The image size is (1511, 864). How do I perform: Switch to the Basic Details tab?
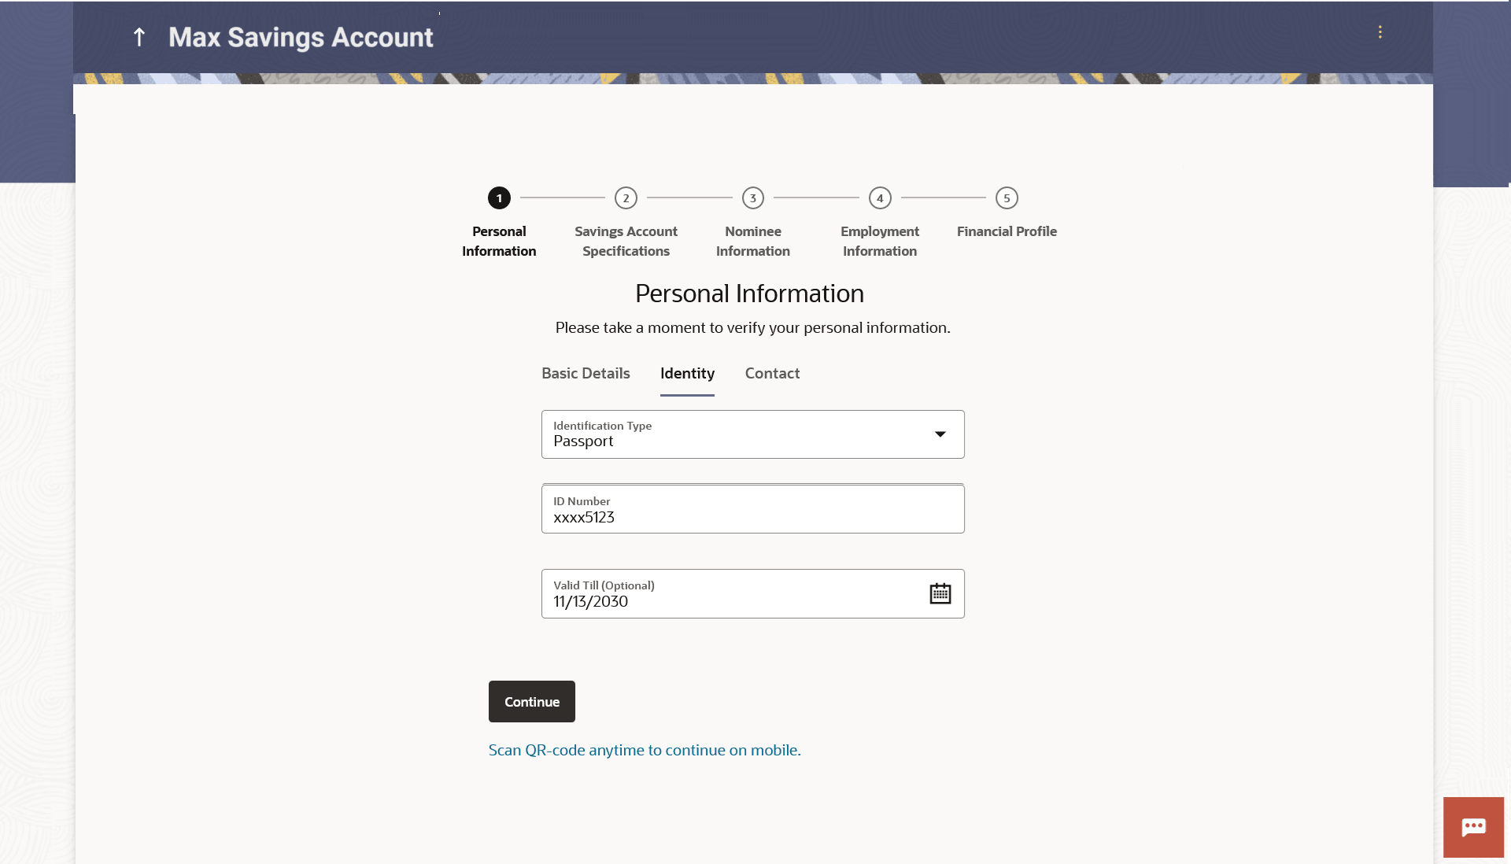tap(586, 374)
